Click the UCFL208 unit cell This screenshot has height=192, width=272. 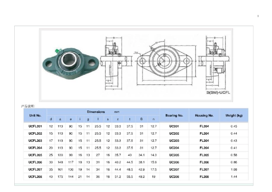coord(35,177)
